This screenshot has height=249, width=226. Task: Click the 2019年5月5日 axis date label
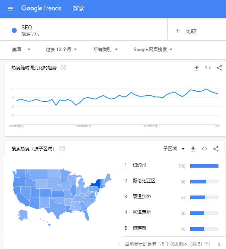coord(151,126)
